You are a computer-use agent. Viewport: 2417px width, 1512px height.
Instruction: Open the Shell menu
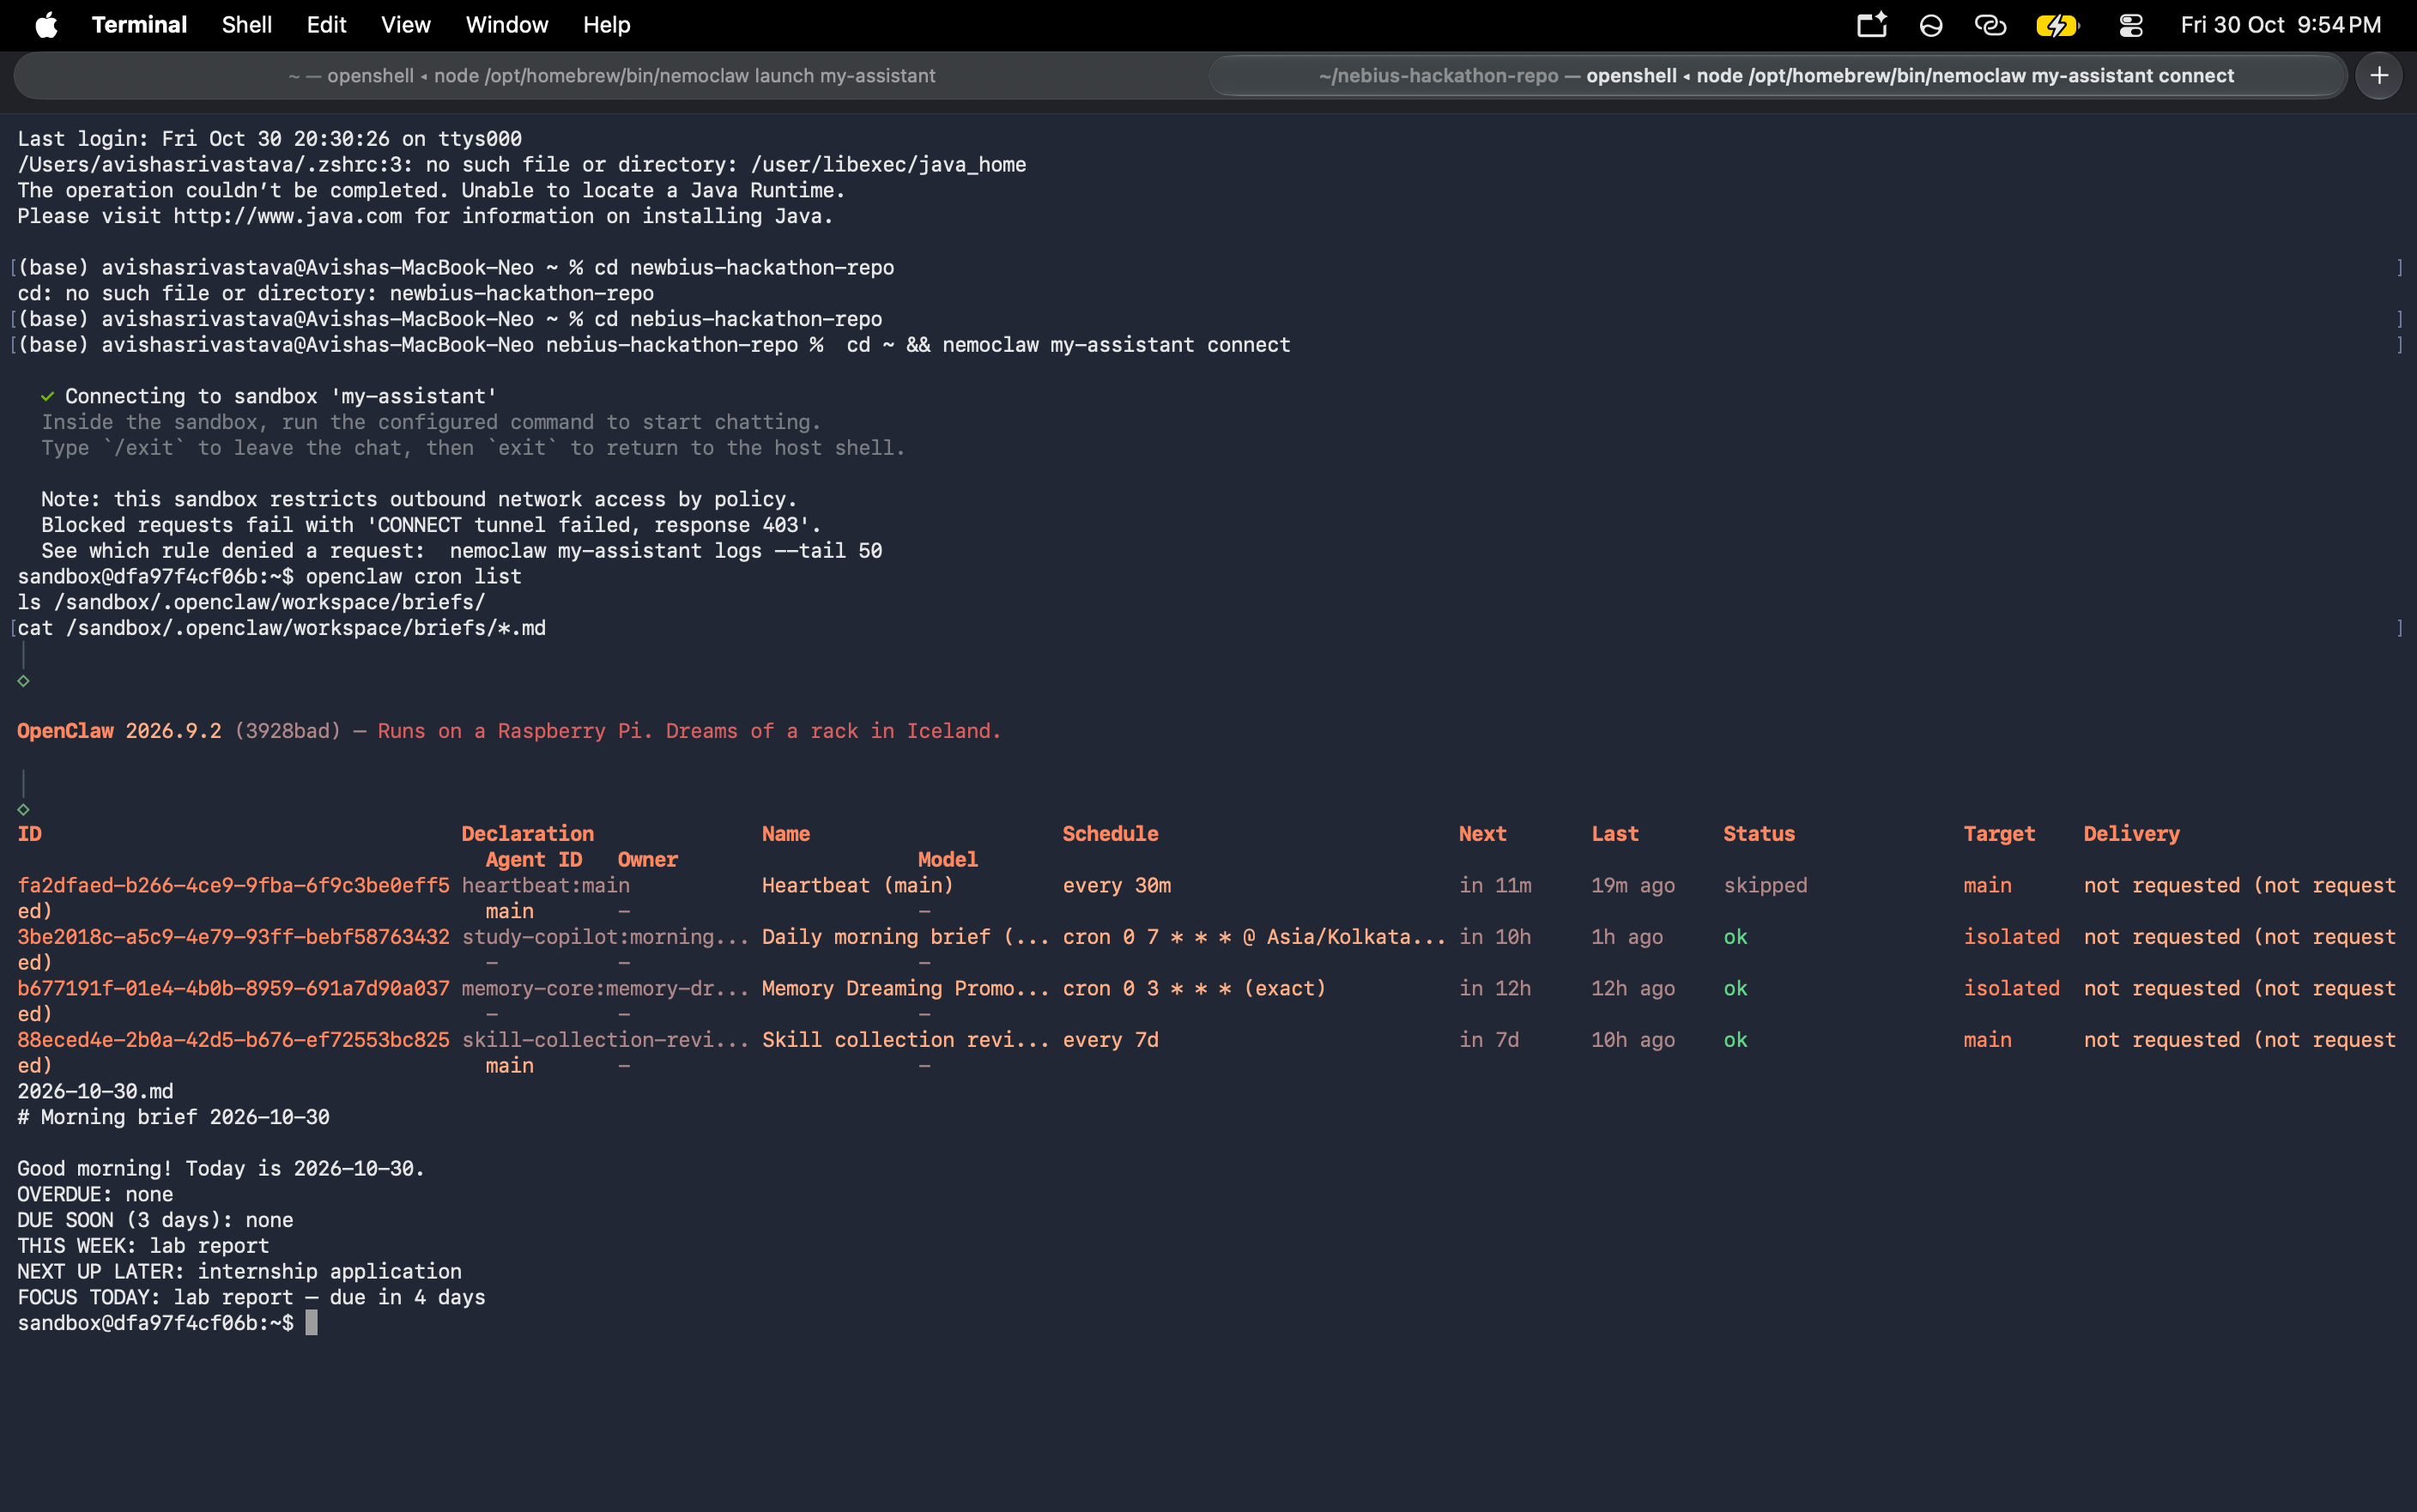[x=246, y=25]
